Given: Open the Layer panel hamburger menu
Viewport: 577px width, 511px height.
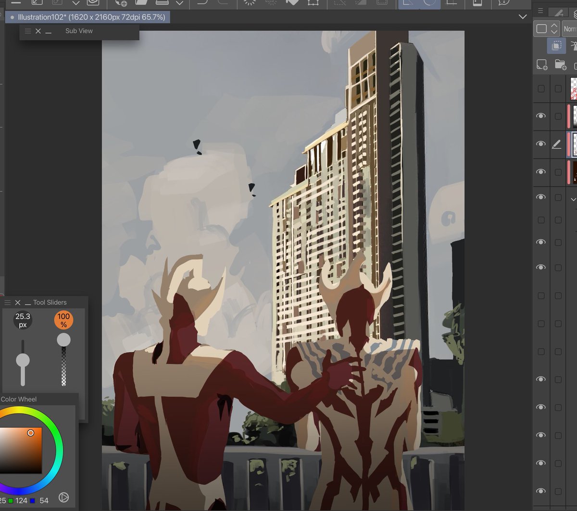Looking at the screenshot, I should tap(540, 11).
